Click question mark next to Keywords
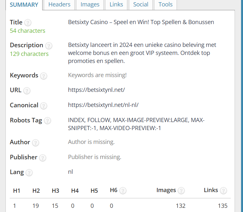The image size is (243, 212). click(44, 76)
